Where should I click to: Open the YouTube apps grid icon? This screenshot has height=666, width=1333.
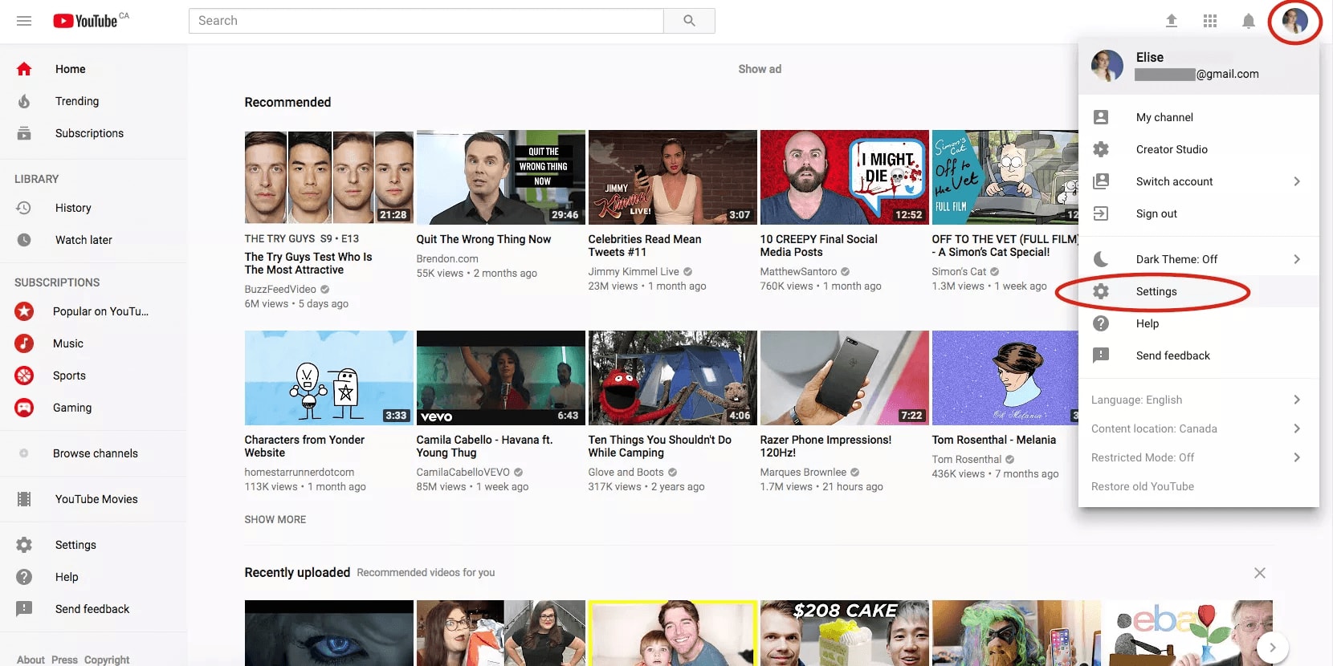1210,21
